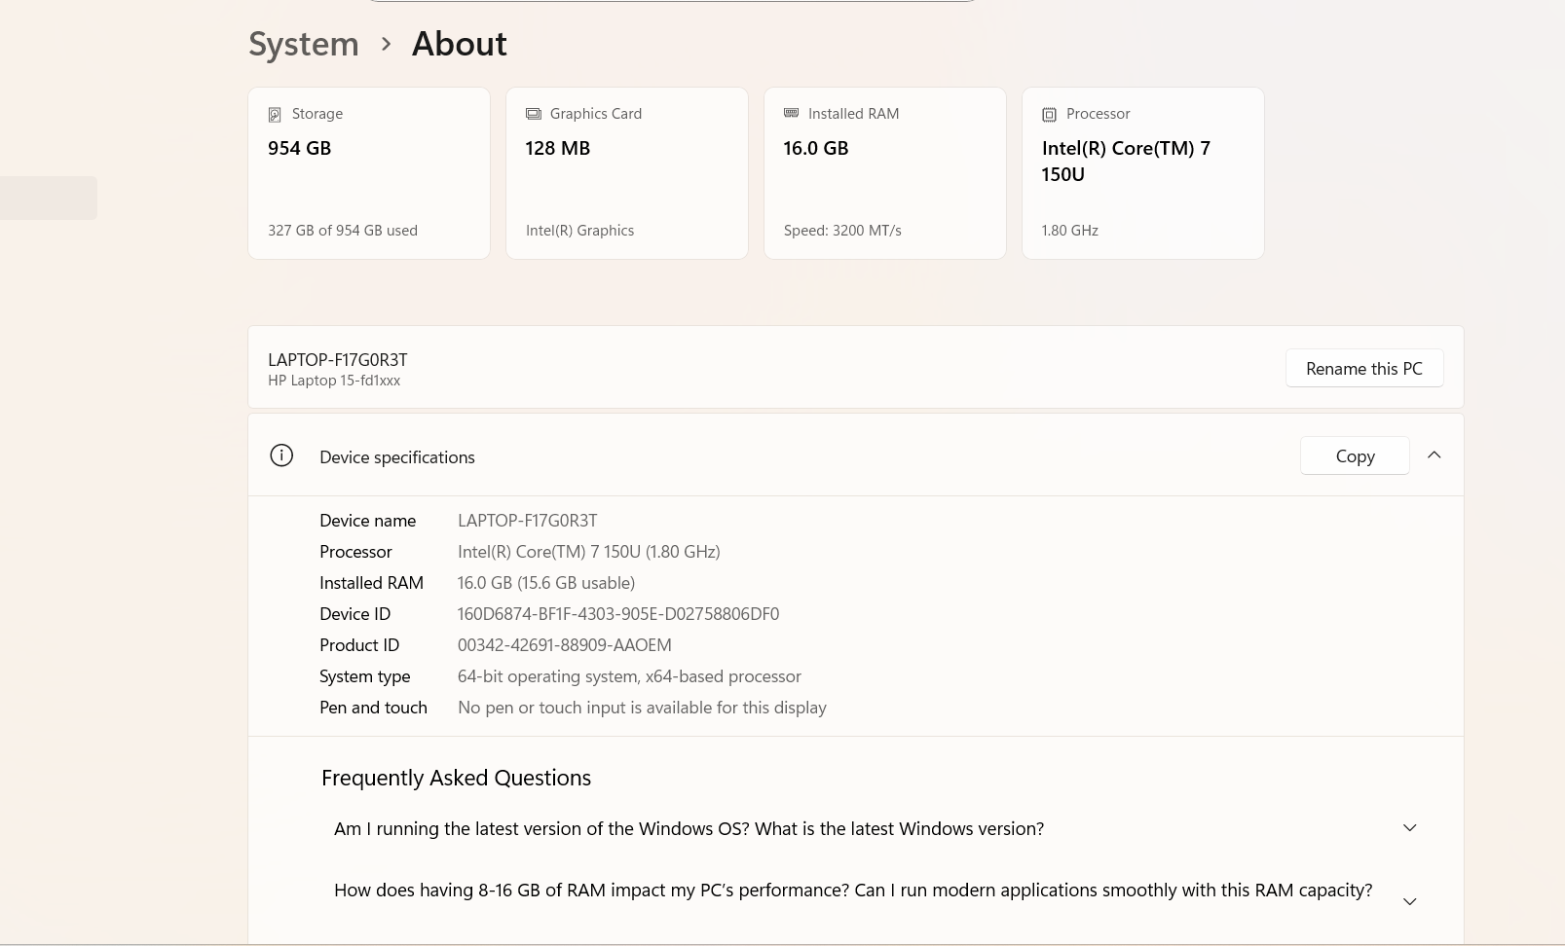
Task: Collapse the Device specifications section
Action: click(1434, 455)
